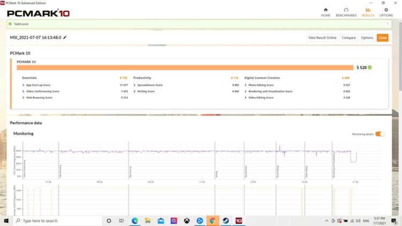The width and height of the screenshot is (402, 226).
Task: Click the CPU clock frequency graph
Action: pos(202,160)
